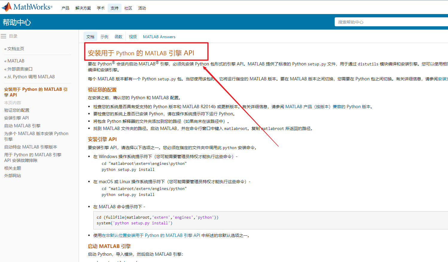Click the 帮助中心 header title
Image resolution: width=448 pixels, height=262 pixels.
click(17, 22)
